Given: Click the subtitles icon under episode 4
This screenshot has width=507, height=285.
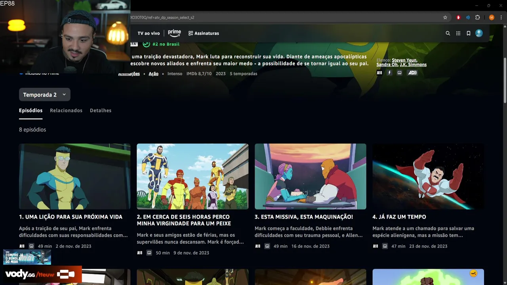Looking at the screenshot, I should (385, 246).
